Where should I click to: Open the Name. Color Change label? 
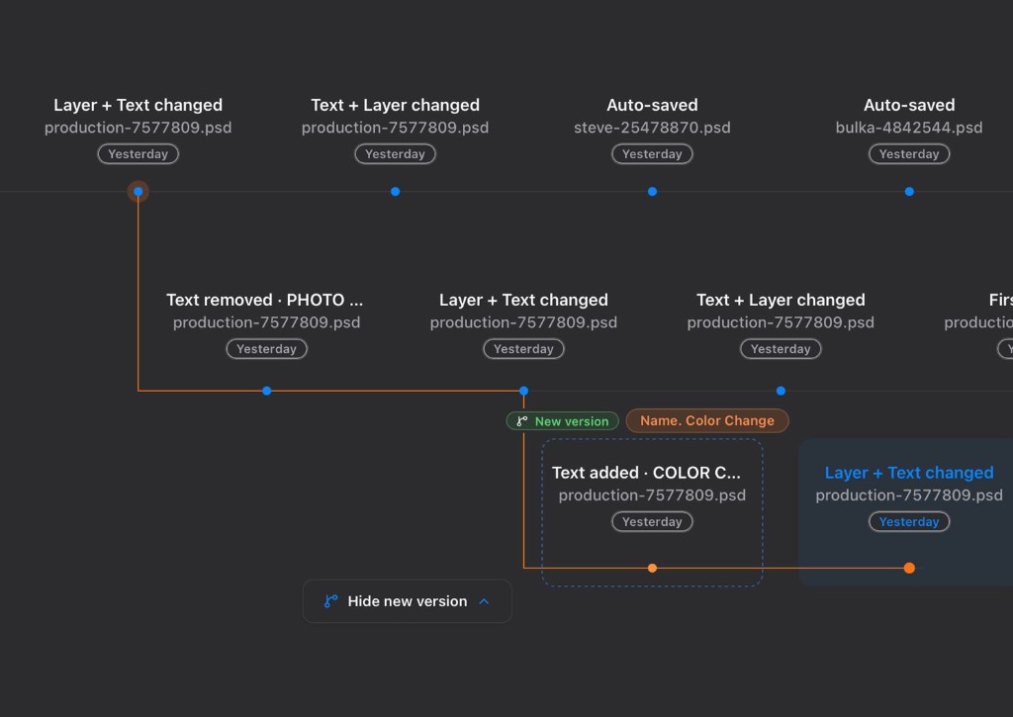click(x=706, y=421)
